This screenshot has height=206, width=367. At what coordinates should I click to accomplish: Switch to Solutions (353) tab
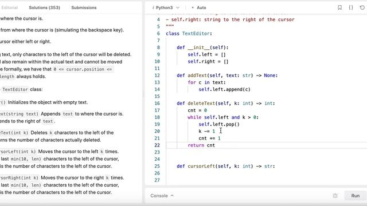tap(45, 7)
